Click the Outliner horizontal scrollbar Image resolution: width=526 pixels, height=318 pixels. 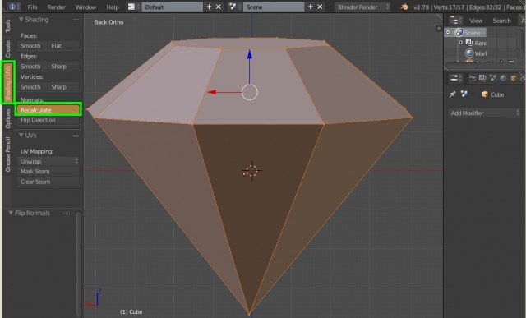(480, 66)
